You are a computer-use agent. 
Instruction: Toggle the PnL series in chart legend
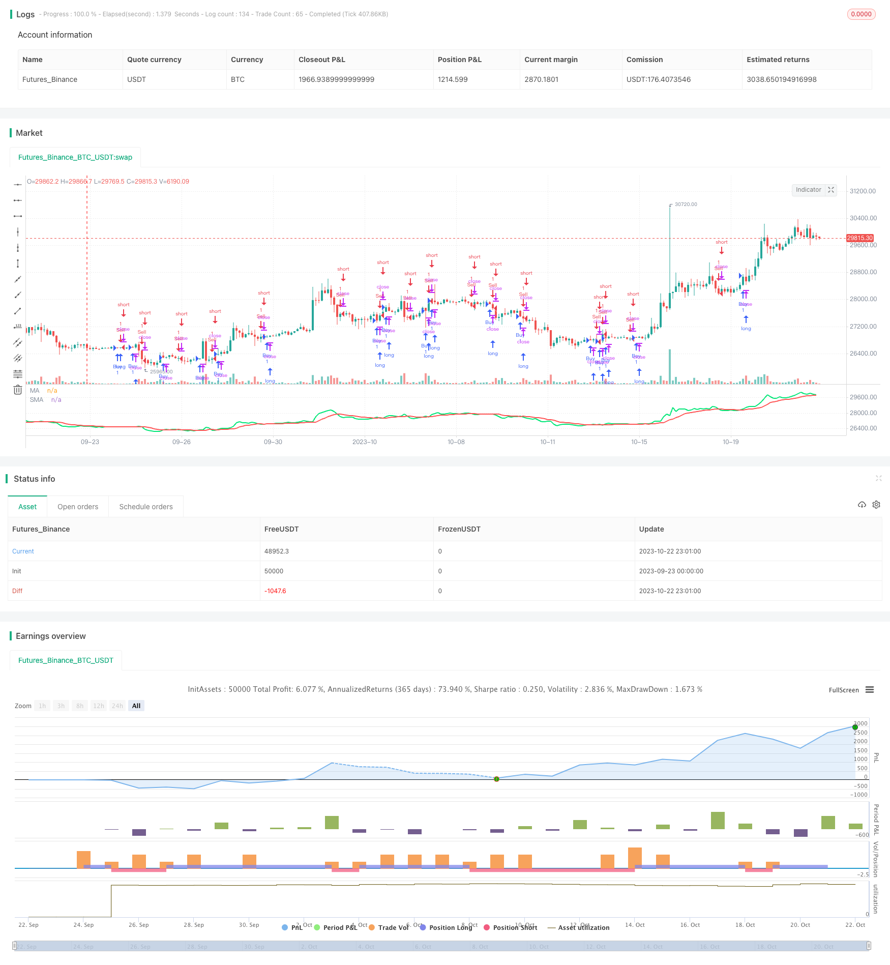coord(292,927)
